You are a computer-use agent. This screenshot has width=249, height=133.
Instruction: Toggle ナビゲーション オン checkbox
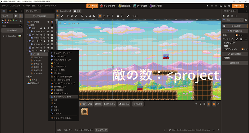tap(243, 49)
